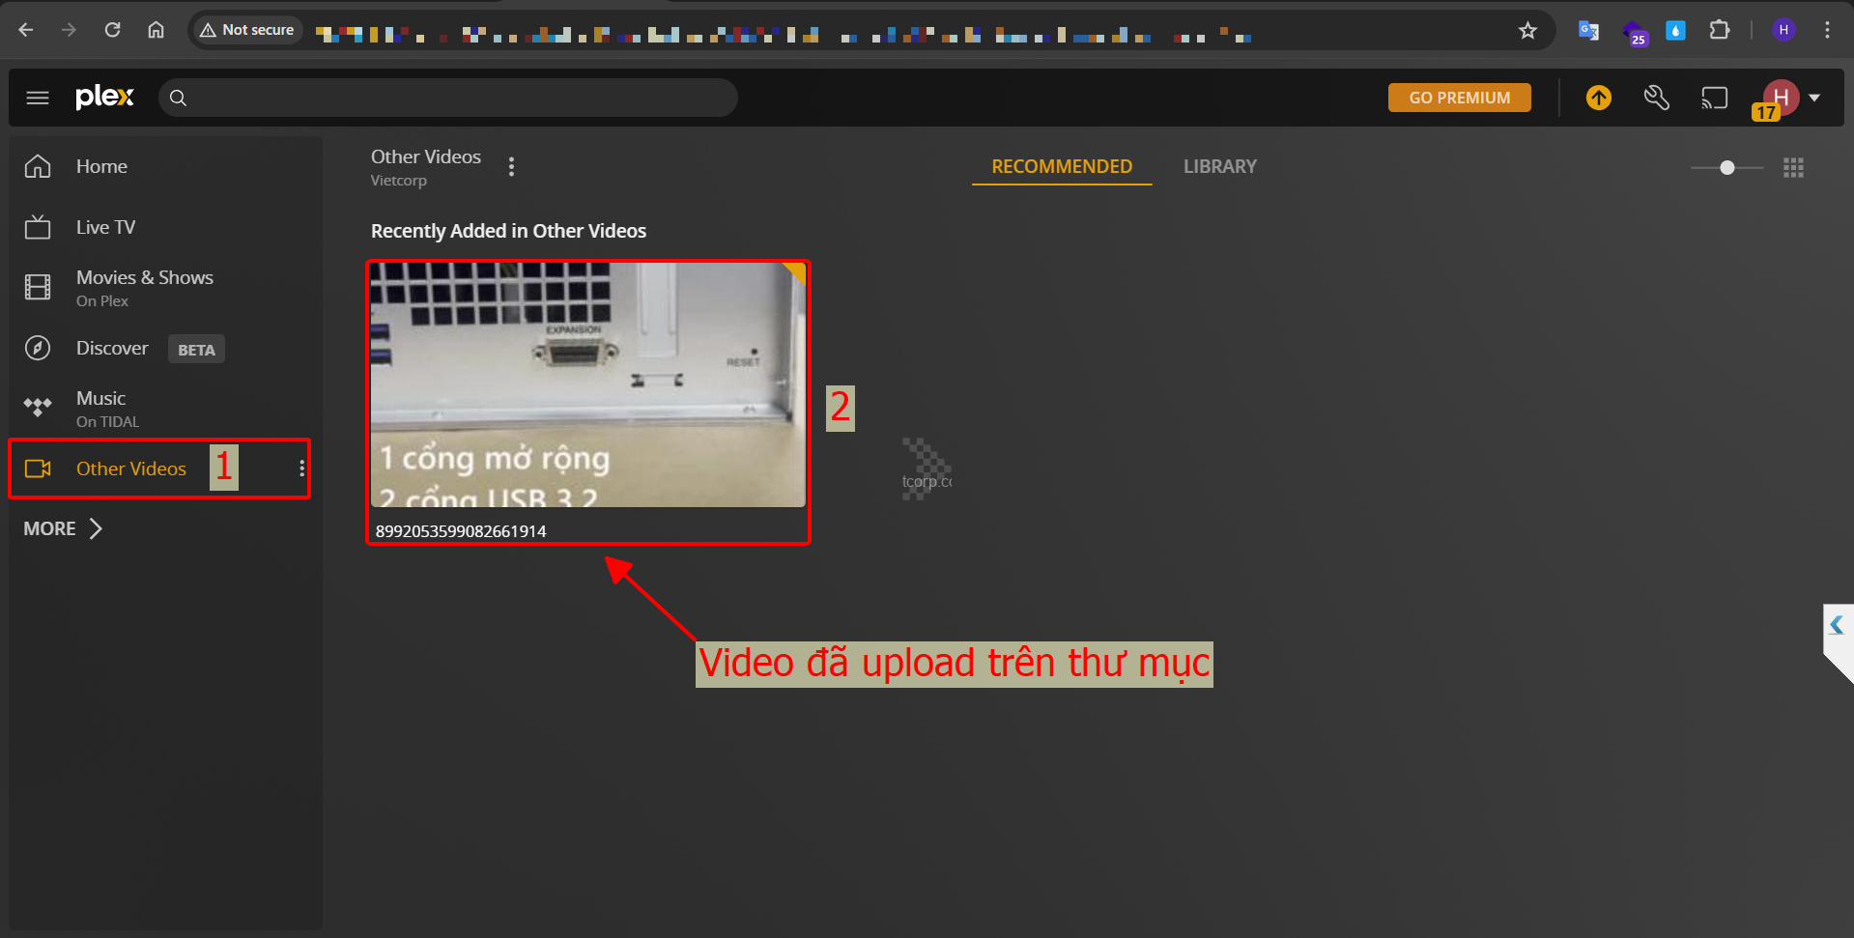1854x938 pixels.
Task: Open the user account dropdown arrow
Action: 1814,98
